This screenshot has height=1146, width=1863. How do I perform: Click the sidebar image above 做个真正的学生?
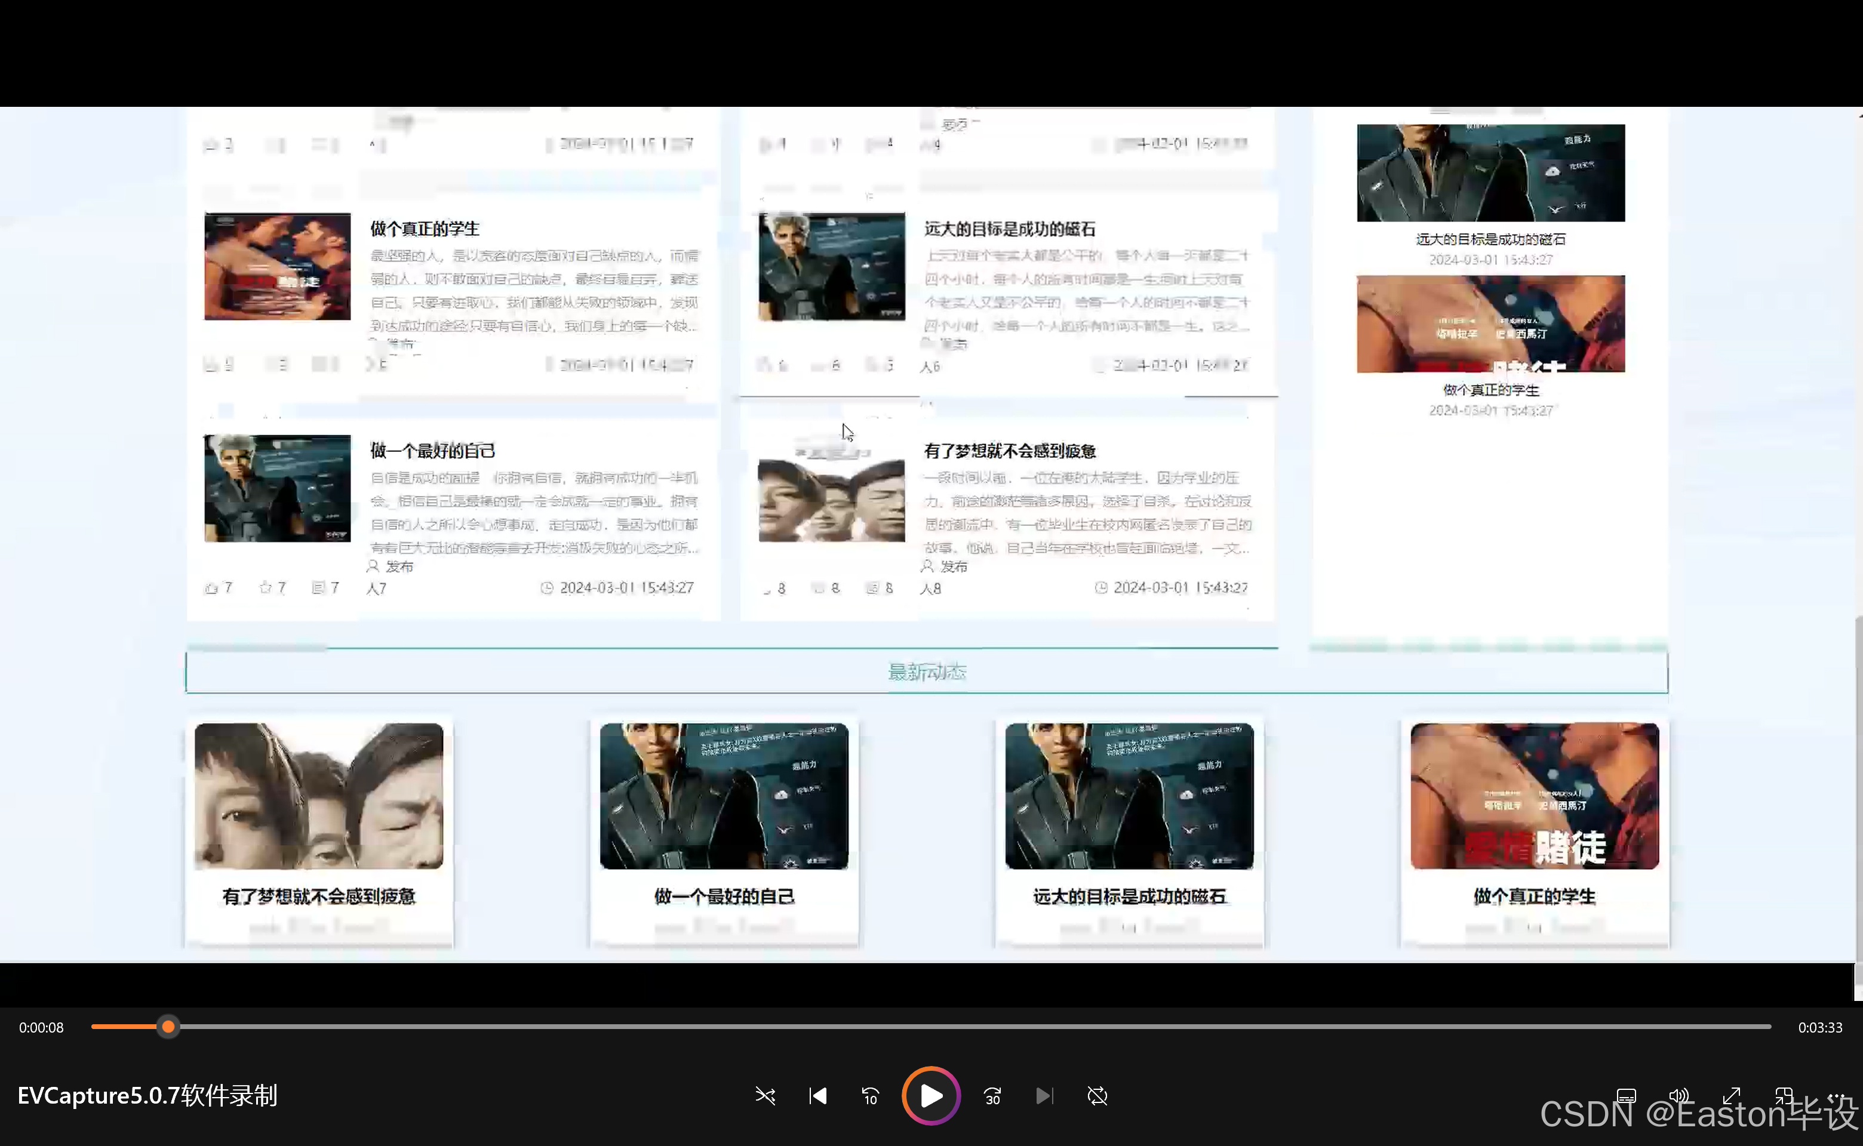pos(1491,324)
